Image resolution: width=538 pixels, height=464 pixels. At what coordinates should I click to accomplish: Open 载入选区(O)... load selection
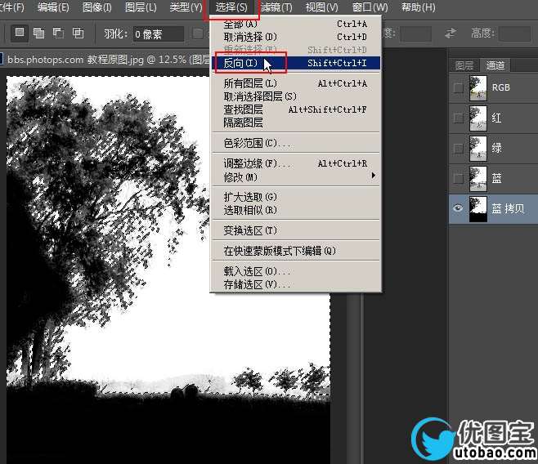click(296, 271)
